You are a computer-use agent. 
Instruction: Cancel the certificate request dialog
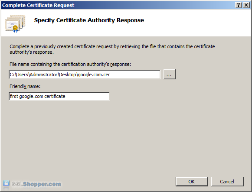[227, 182]
